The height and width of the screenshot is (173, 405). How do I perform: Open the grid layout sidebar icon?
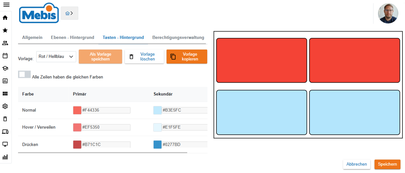click(5, 94)
